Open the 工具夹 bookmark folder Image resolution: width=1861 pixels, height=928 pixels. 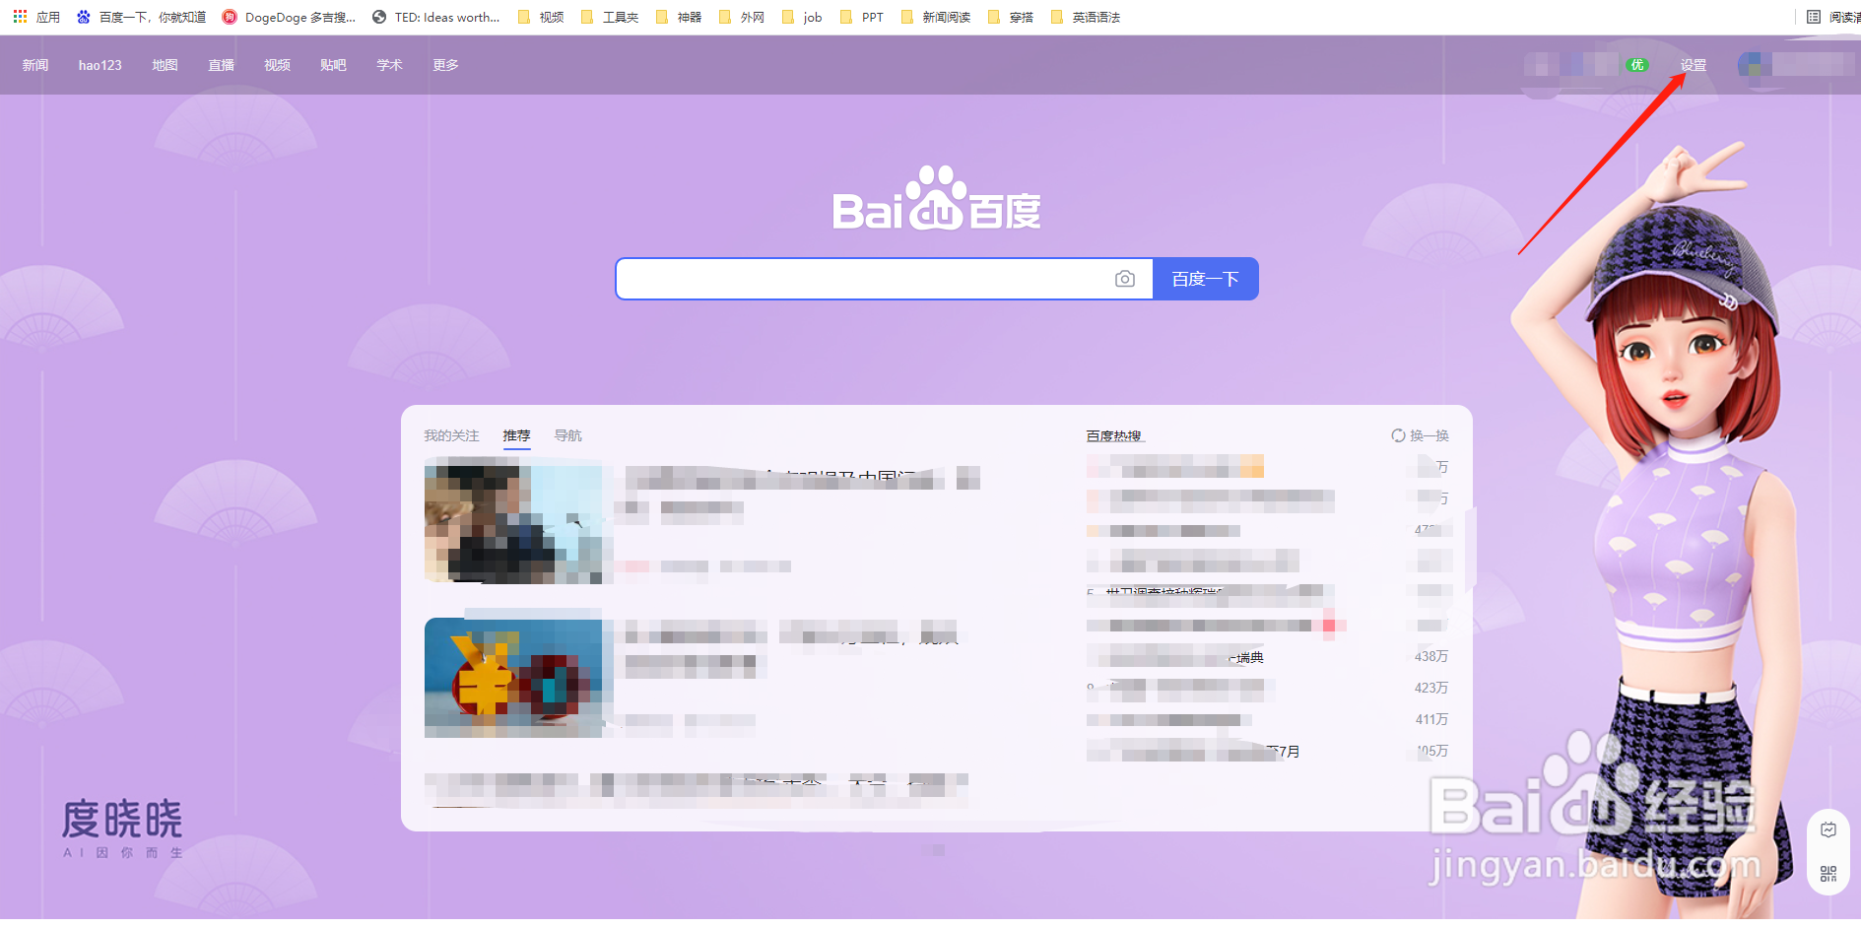click(x=610, y=17)
